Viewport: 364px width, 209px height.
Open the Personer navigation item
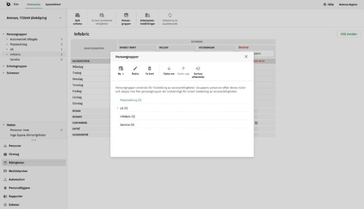click(15, 146)
